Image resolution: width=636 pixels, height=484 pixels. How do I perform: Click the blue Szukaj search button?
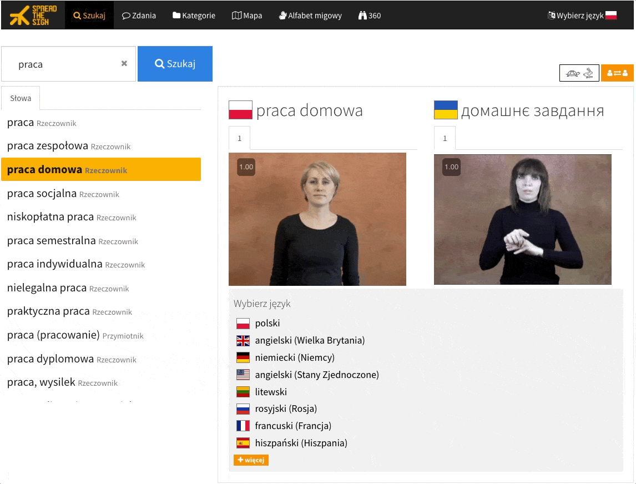(x=175, y=64)
